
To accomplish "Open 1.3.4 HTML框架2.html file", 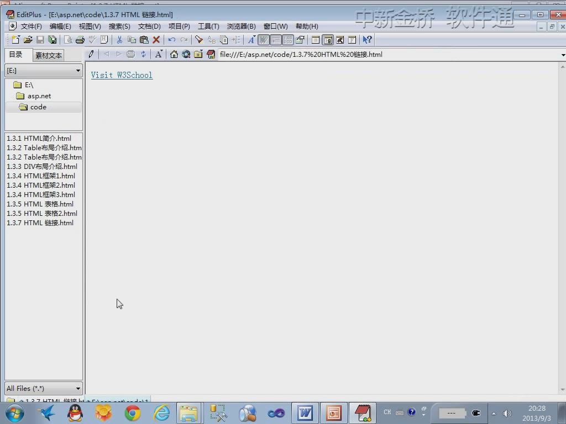I will point(41,185).
